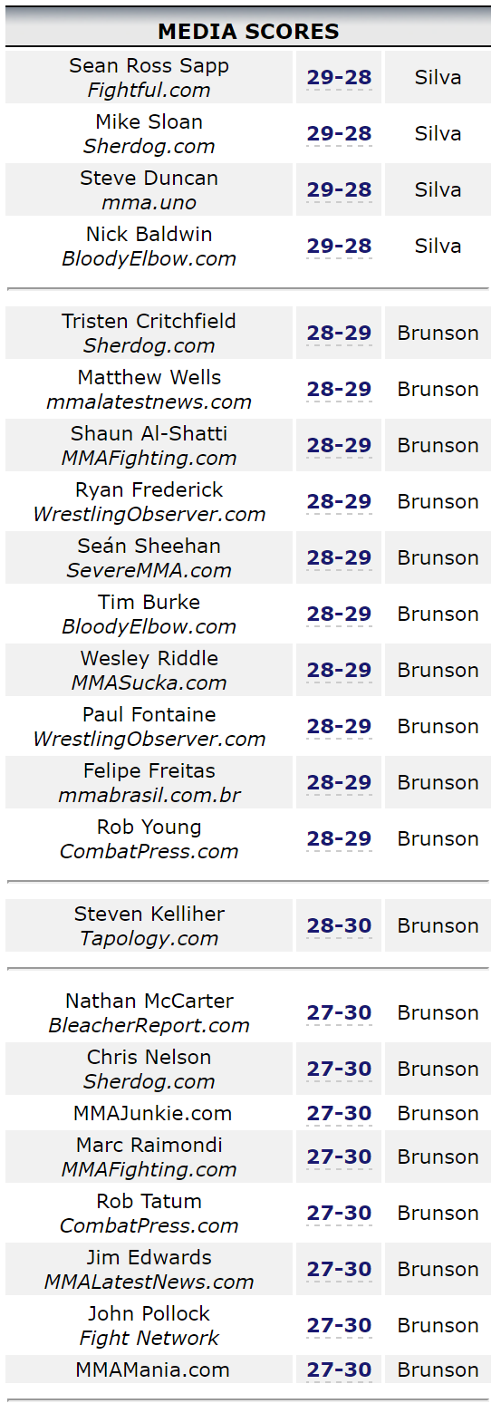This screenshot has height=1413, width=501.
Task: Open Tim Burke's 28-29 score
Action: pos(339,615)
